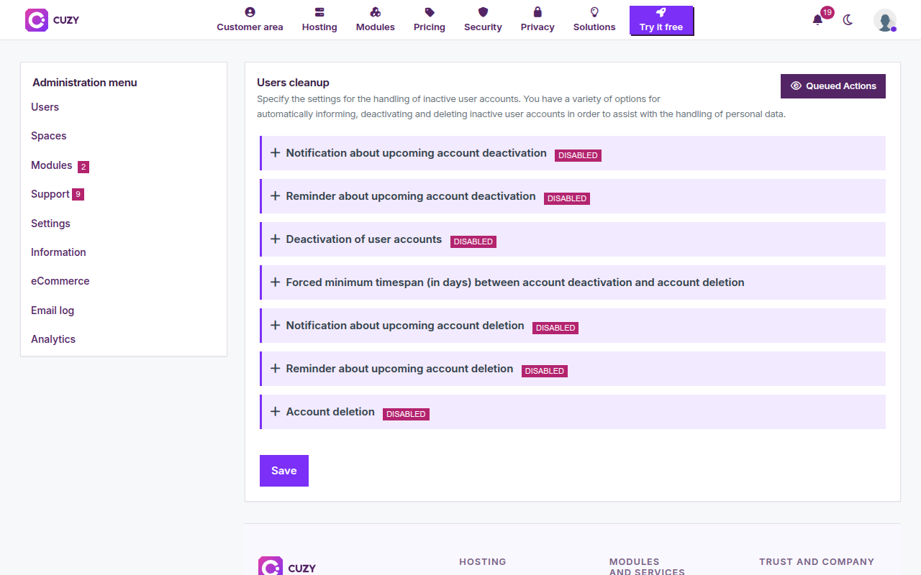This screenshot has width=921, height=575.
Task: Click the Administration menu heading
Action: [85, 83]
